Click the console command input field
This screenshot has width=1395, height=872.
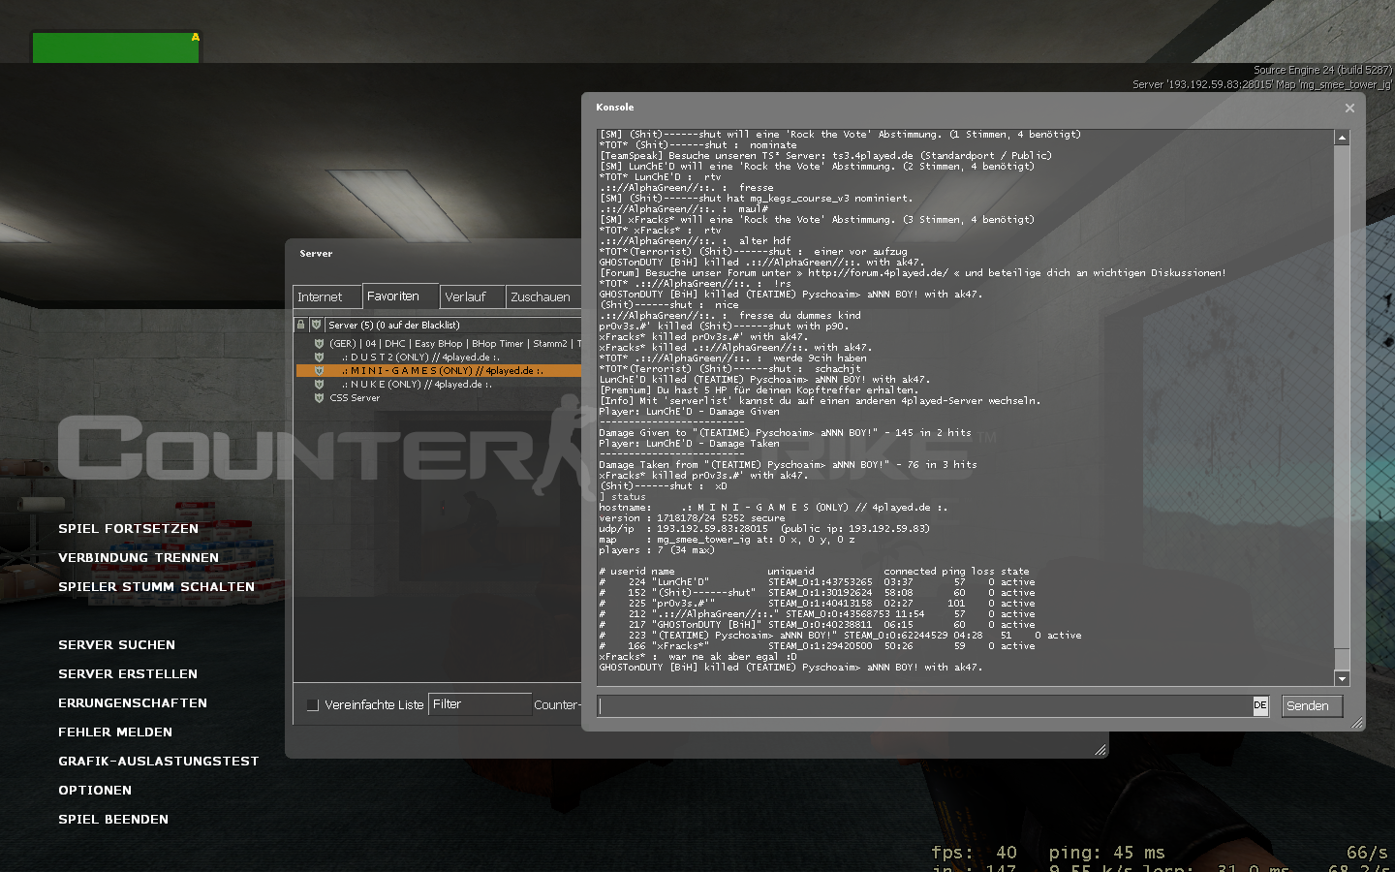925,705
